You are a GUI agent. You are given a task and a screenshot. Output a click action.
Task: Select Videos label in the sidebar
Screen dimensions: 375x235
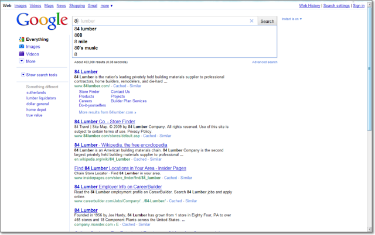(32, 54)
